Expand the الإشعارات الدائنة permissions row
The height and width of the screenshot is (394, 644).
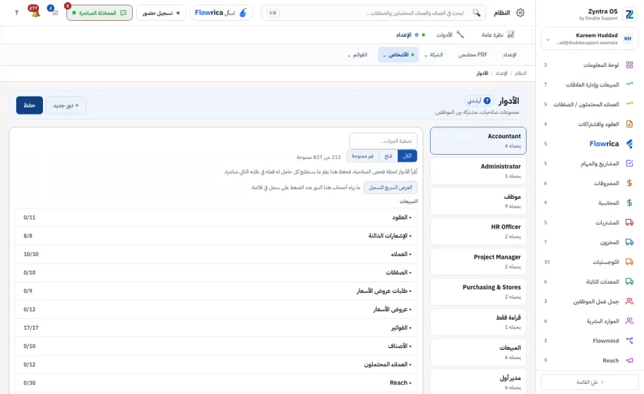216,236
